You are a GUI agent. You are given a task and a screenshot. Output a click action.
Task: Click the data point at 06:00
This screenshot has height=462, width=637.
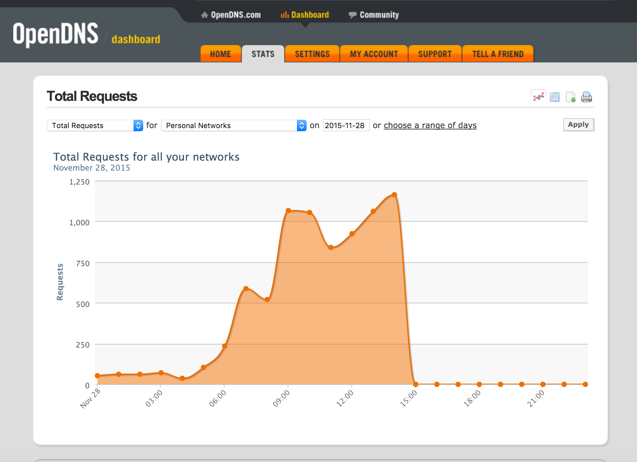[x=225, y=346]
